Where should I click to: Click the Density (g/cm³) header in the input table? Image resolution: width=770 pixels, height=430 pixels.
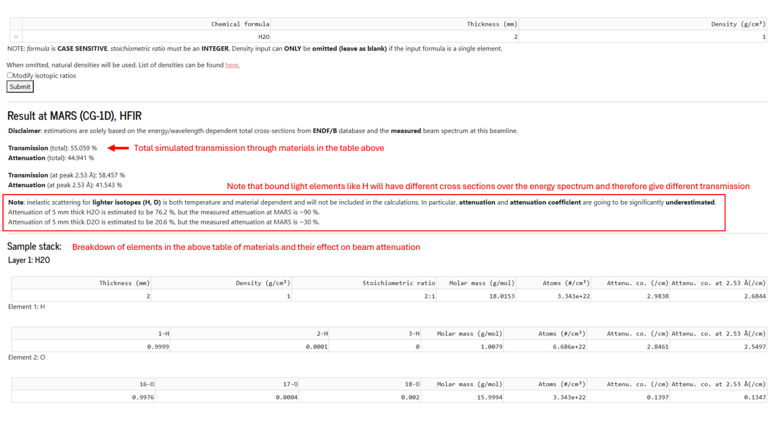pos(642,24)
